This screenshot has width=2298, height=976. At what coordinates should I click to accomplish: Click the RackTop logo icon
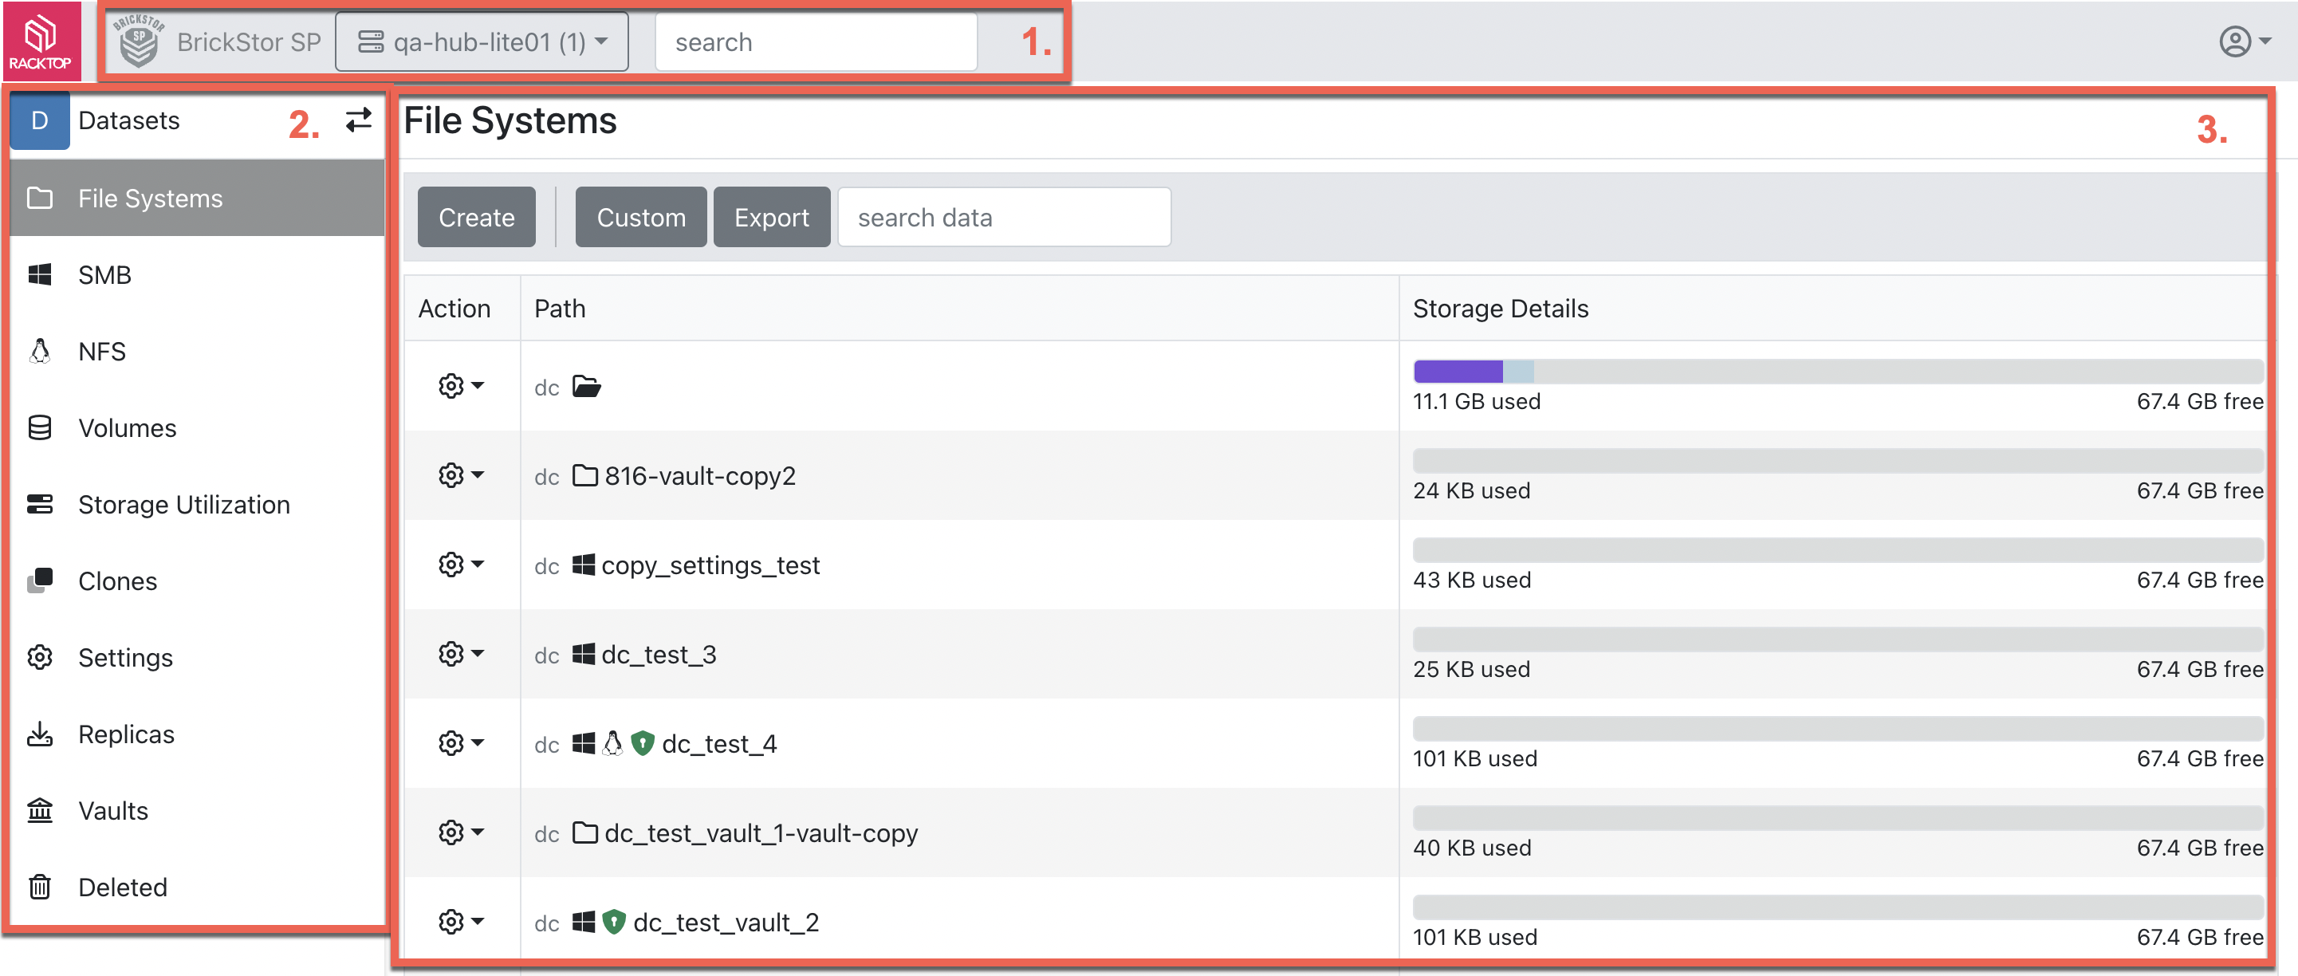click(40, 41)
